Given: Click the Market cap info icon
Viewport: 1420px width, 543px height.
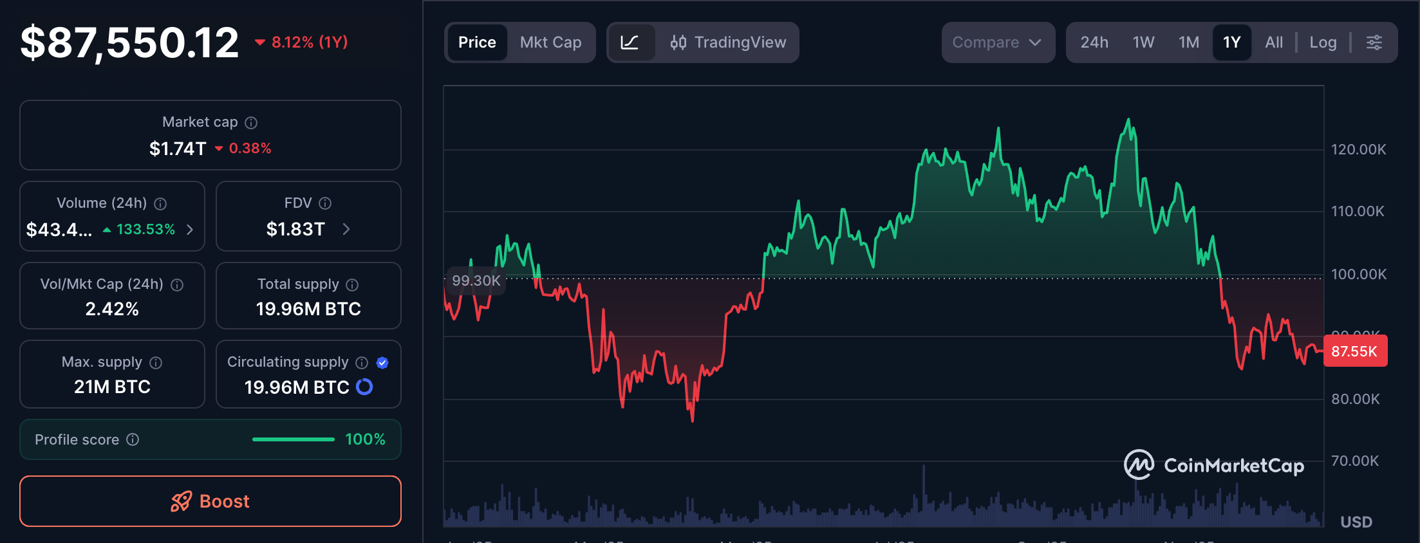Looking at the screenshot, I should tap(250, 122).
